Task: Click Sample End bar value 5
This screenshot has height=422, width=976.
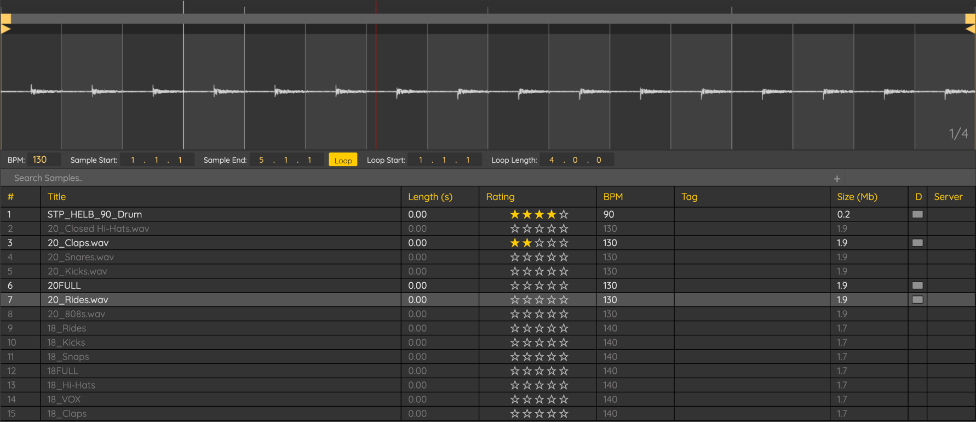Action: tap(261, 160)
